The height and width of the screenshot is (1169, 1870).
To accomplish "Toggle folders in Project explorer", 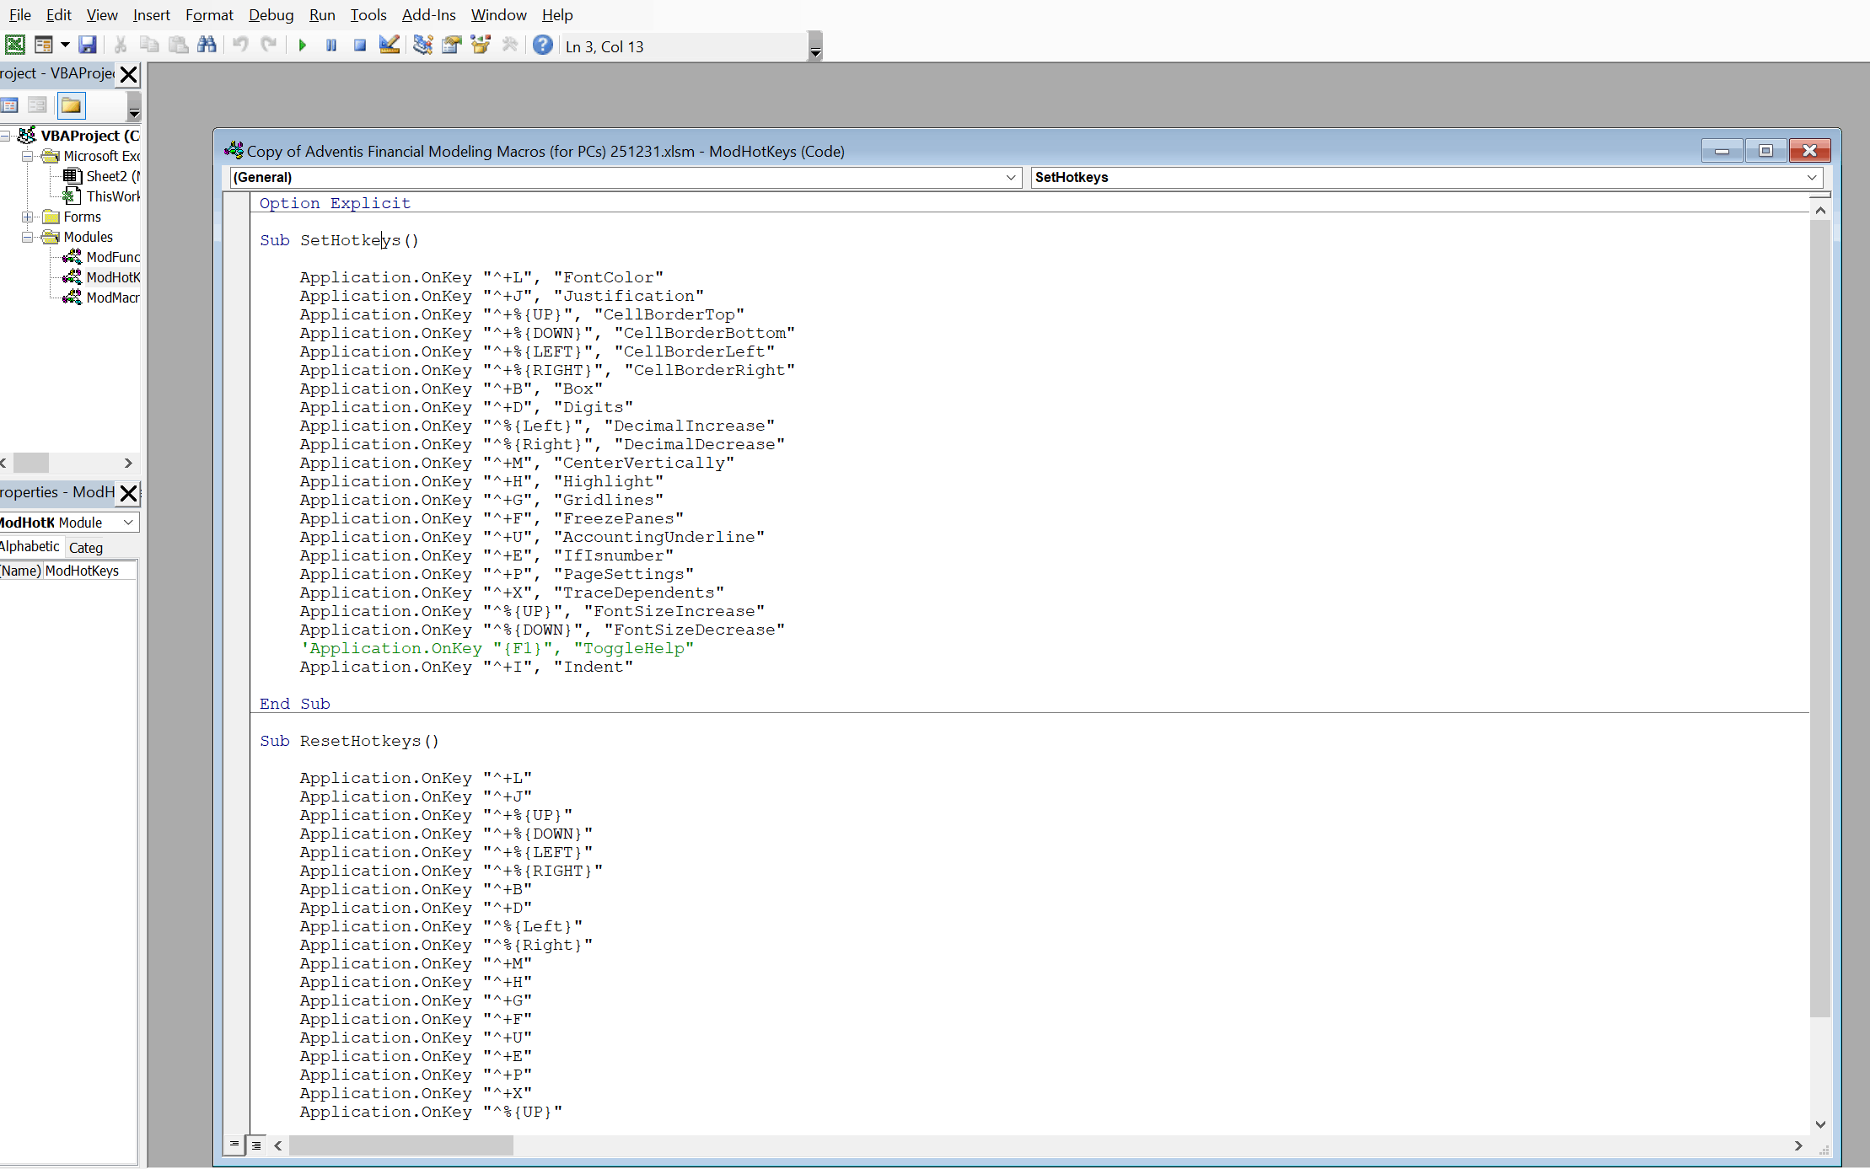I will click(71, 106).
